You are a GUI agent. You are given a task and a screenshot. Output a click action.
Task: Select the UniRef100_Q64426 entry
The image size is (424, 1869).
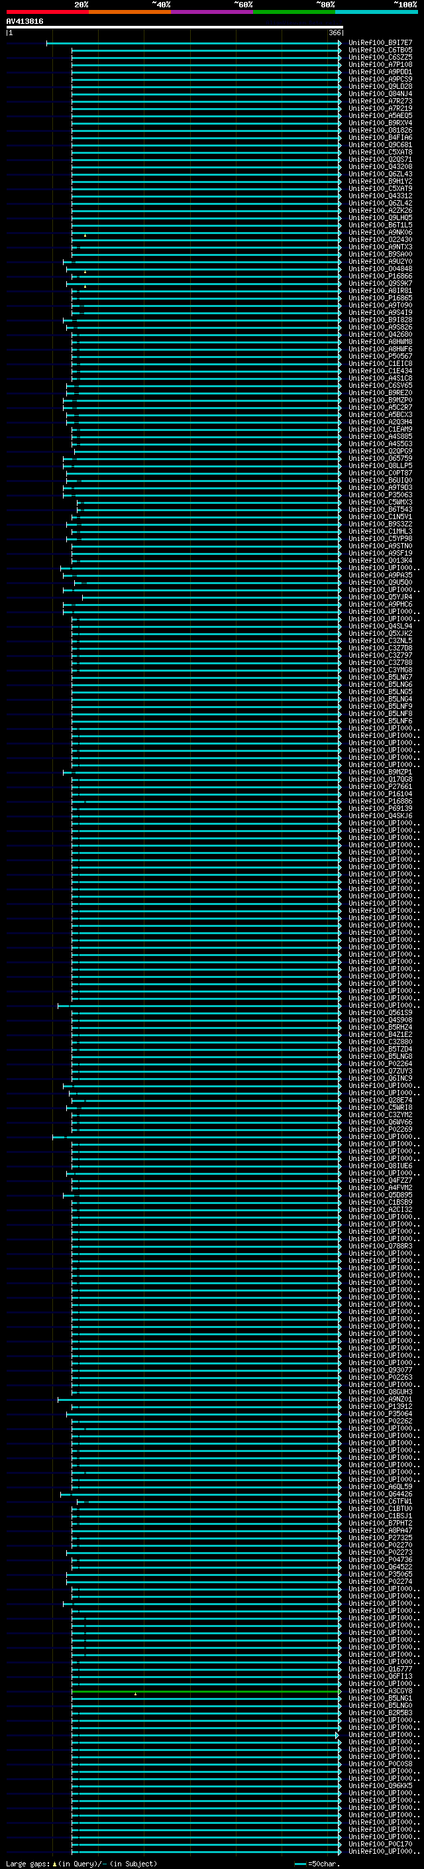(380, 1494)
